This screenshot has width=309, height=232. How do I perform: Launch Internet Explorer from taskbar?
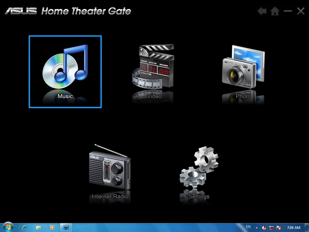point(24,227)
